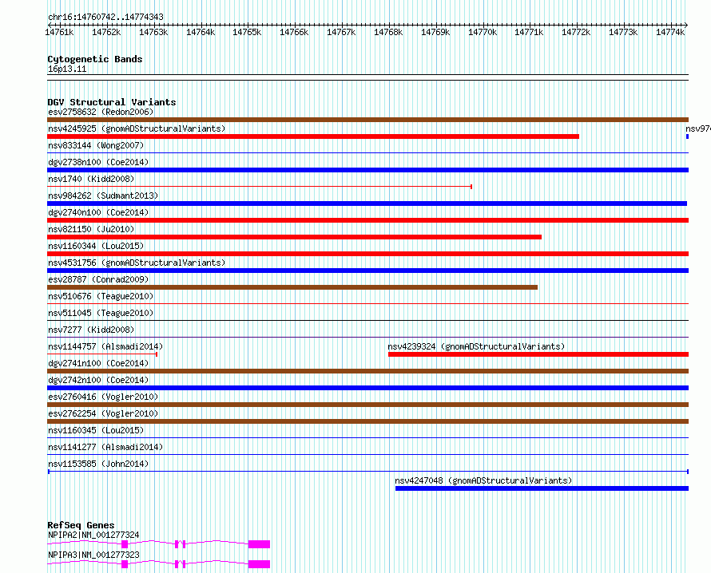Click the large last exon of NPIPA3
This screenshot has height=573, width=711.
259,564
